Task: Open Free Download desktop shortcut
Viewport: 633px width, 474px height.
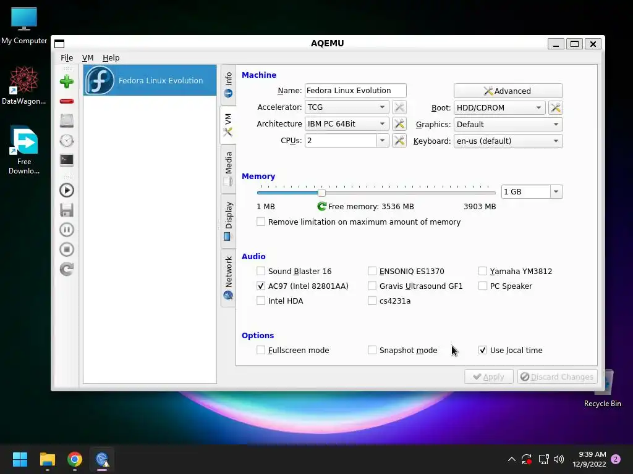Action: pos(24,151)
